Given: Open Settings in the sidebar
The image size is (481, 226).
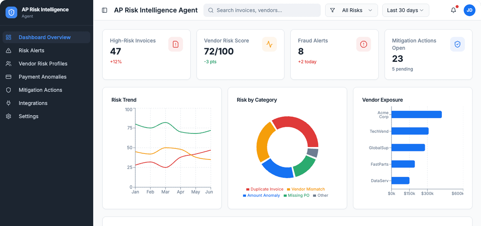Looking at the screenshot, I should 46,116.
